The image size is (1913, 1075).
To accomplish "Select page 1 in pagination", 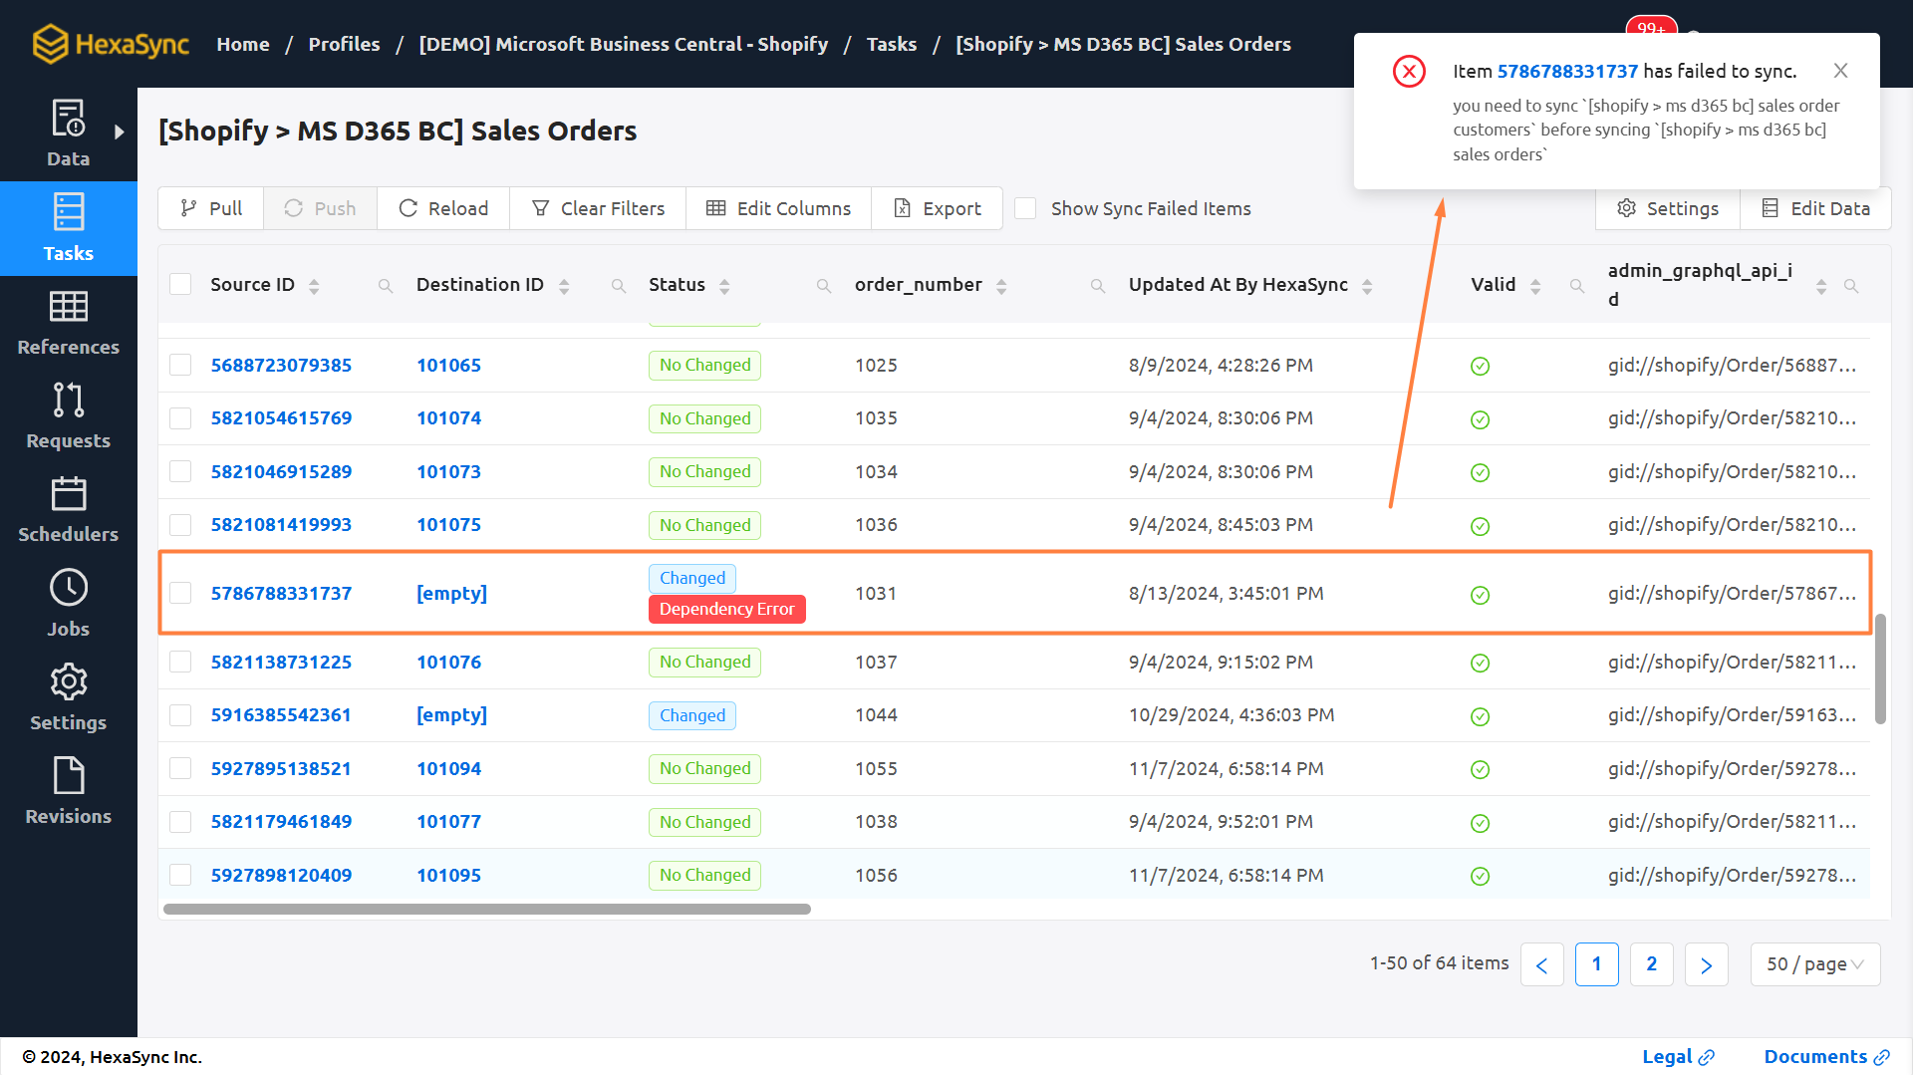I will pyautogui.click(x=1596, y=964).
